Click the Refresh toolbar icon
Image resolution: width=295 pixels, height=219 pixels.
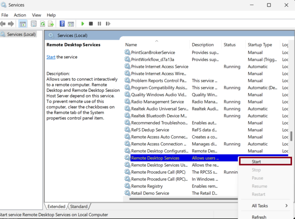pos(42,24)
